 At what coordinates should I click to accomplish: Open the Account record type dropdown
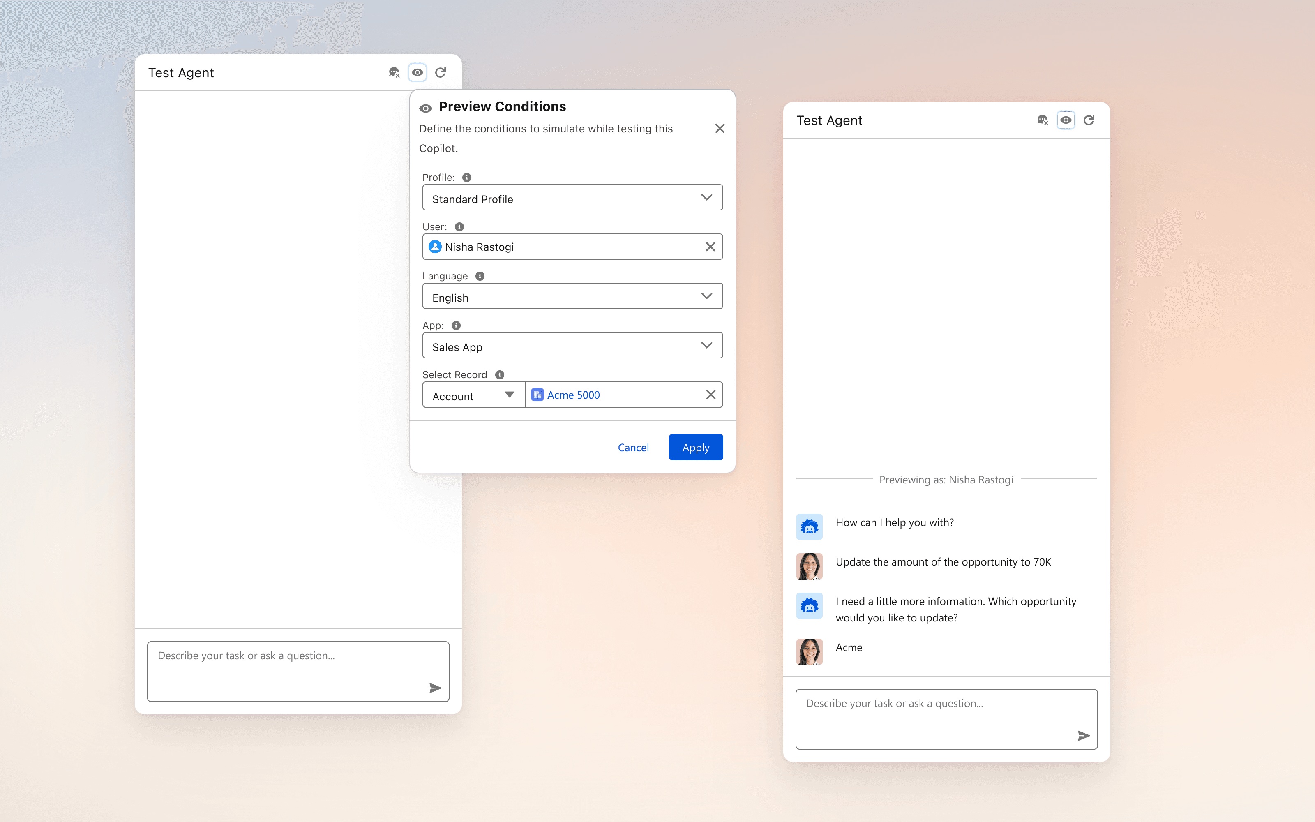474,395
